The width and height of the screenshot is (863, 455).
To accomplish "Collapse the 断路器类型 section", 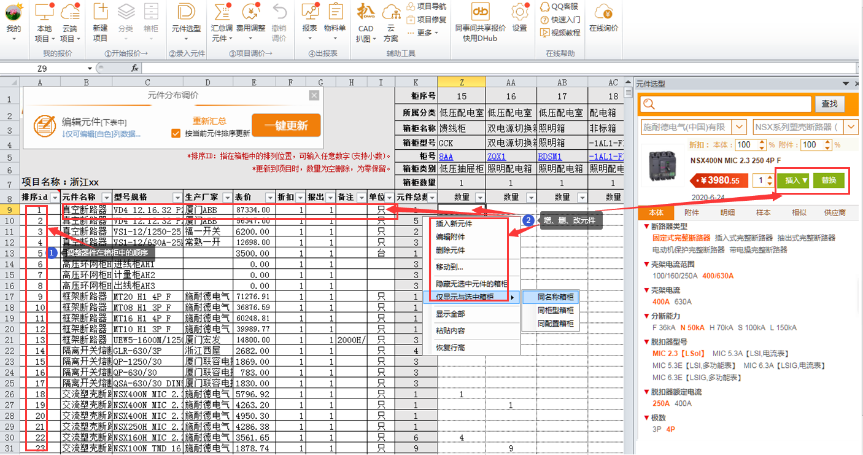I will (x=646, y=227).
